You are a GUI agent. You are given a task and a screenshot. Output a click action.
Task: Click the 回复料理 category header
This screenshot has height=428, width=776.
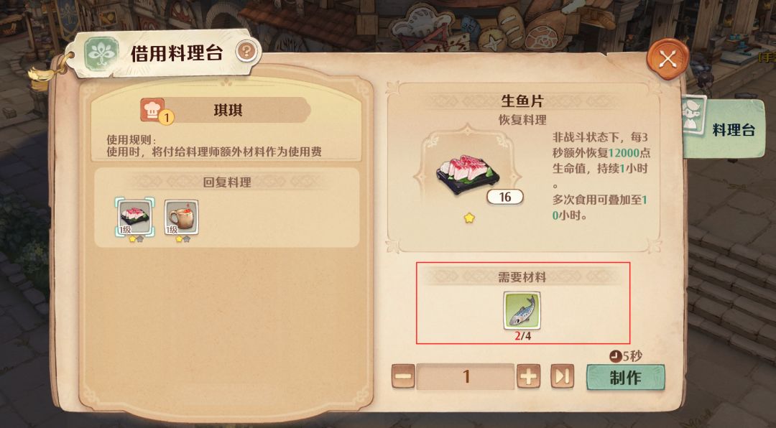click(x=227, y=182)
